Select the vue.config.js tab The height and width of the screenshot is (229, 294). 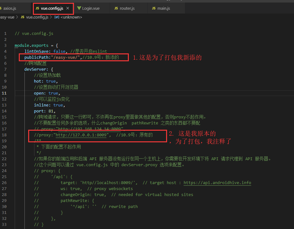pyautogui.click(x=52, y=8)
